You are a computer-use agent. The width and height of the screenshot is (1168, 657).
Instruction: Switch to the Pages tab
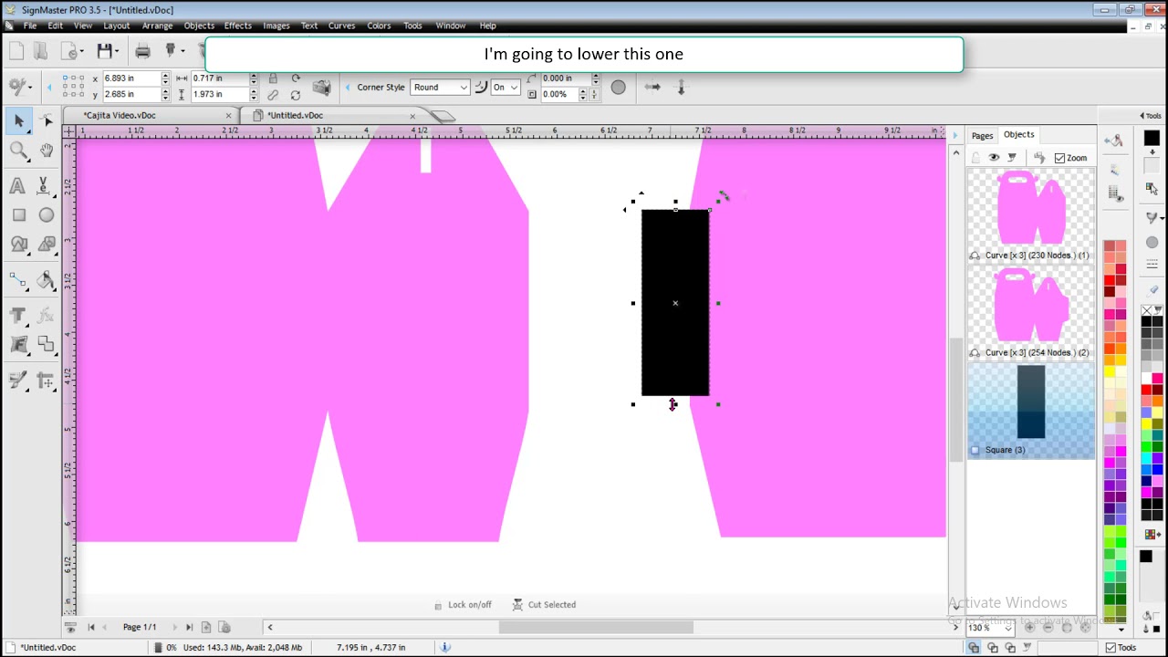[982, 136]
